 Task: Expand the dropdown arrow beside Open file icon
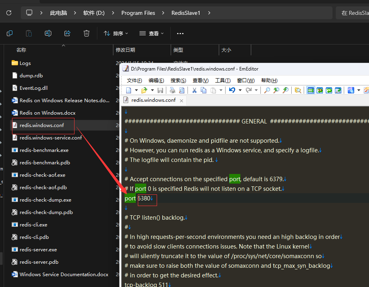pyautogui.click(x=152, y=90)
